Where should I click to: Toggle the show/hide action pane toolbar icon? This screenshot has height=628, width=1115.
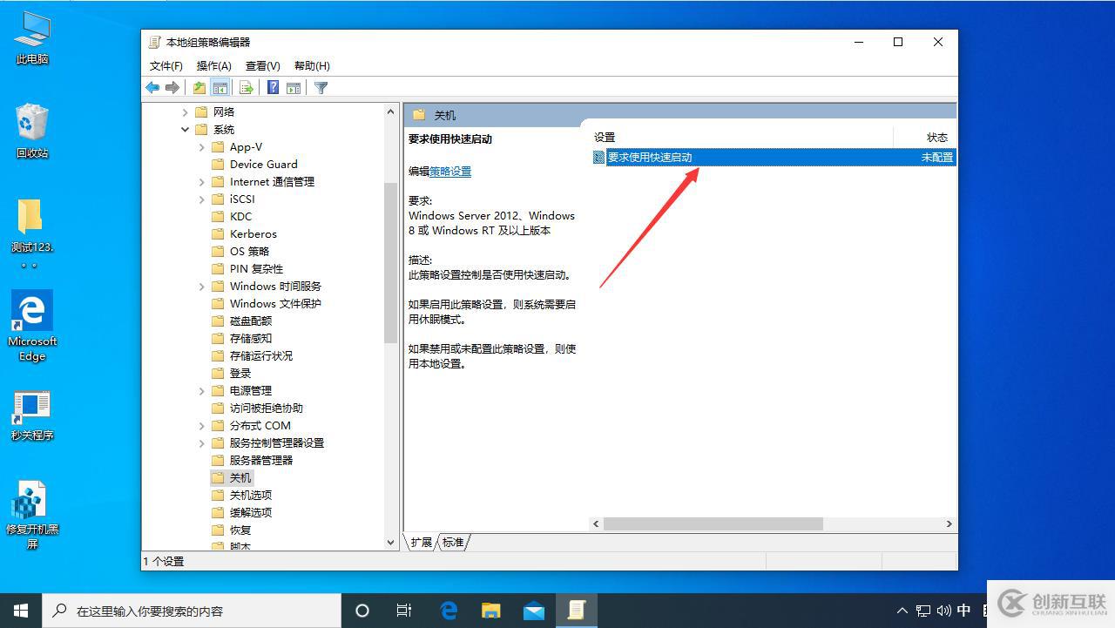(294, 88)
